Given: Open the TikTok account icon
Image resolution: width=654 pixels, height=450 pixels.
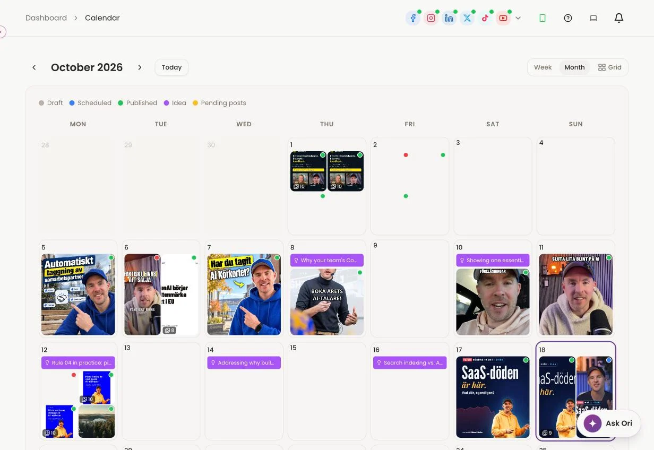Looking at the screenshot, I should 485,18.
